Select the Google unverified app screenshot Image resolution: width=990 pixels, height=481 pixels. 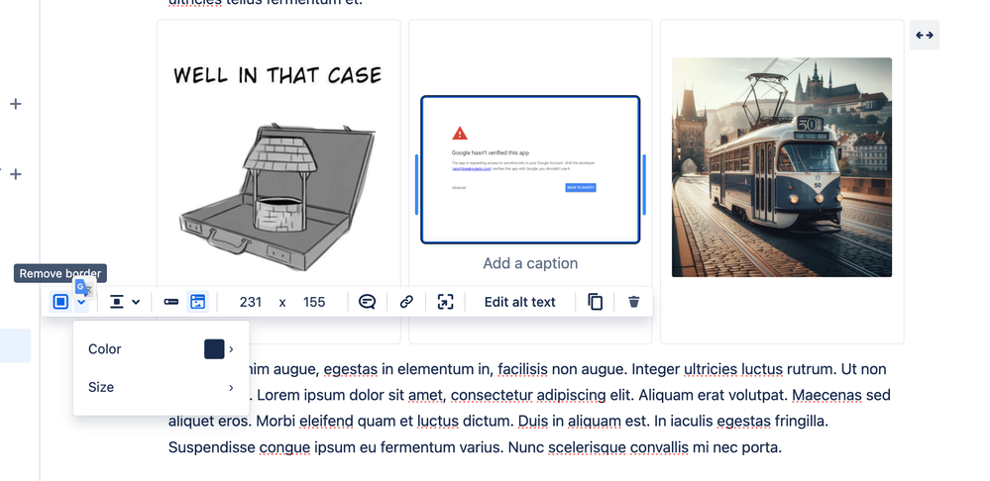pos(530,169)
